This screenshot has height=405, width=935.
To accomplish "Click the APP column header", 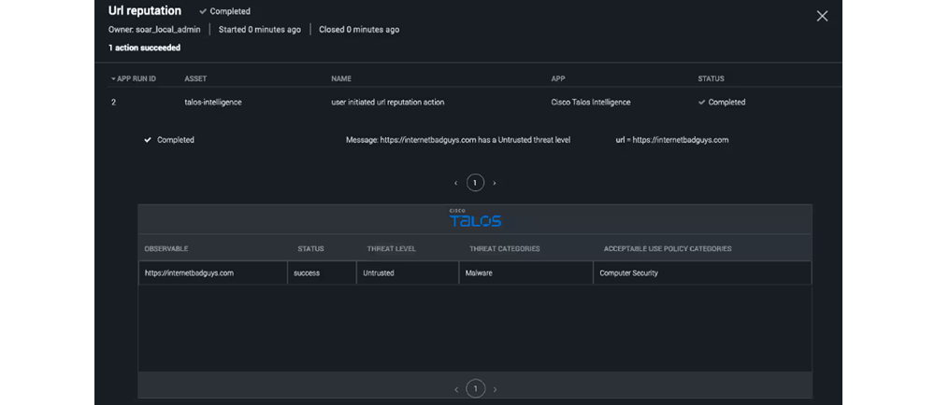I will click(x=559, y=78).
